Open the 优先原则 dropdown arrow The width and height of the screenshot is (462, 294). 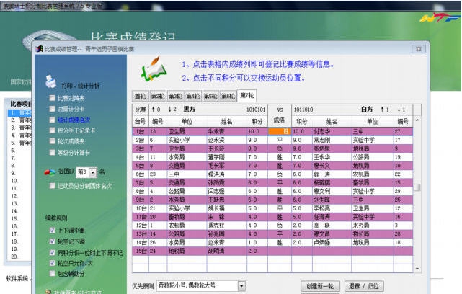point(241,286)
